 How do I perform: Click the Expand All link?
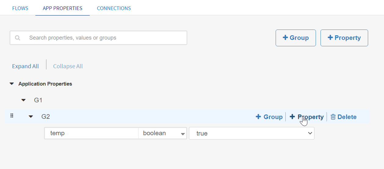pos(25,66)
